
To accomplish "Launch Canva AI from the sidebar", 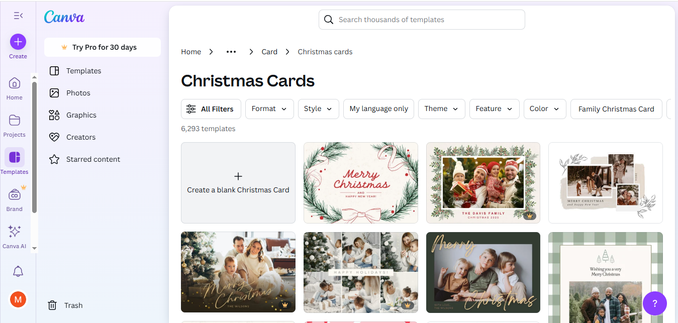I will coord(14,235).
